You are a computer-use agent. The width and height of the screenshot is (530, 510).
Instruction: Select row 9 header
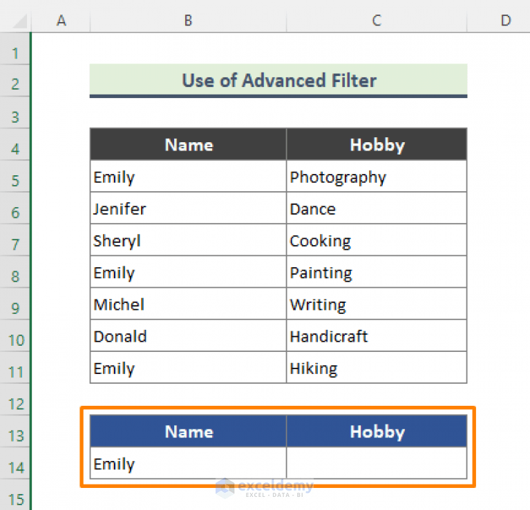click(x=15, y=304)
